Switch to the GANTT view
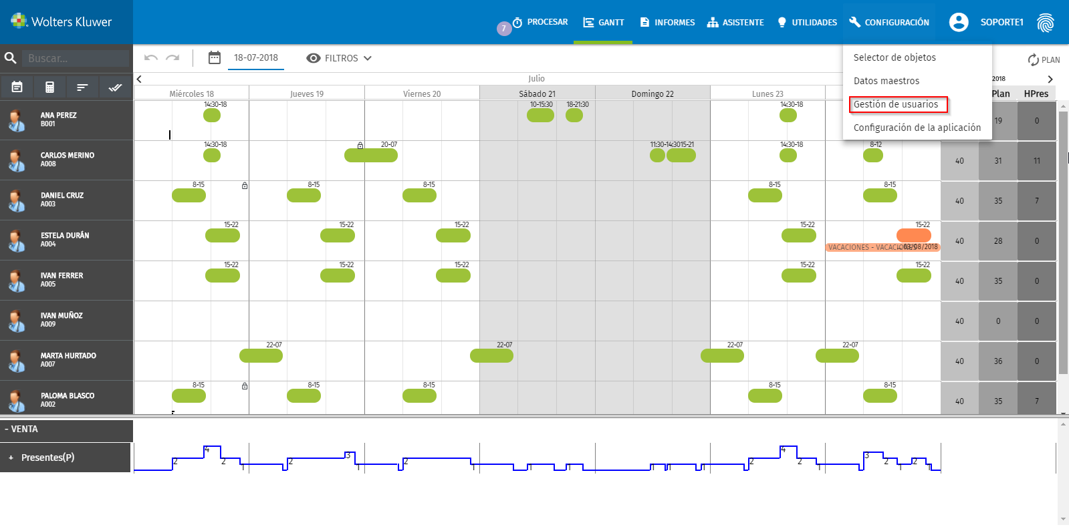 coord(603,22)
